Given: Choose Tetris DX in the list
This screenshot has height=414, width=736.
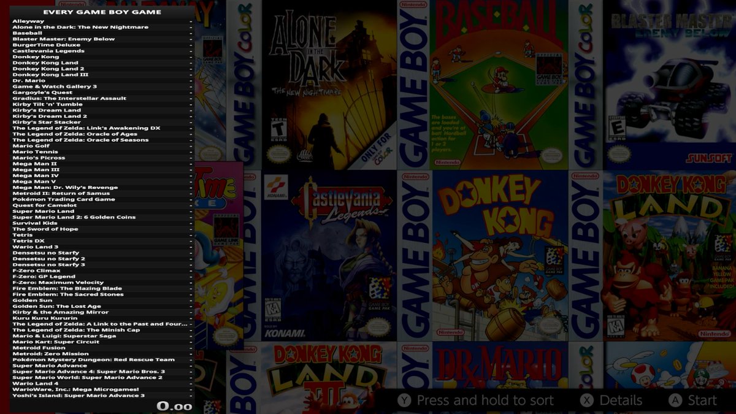Looking at the screenshot, I should coord(102,241).
